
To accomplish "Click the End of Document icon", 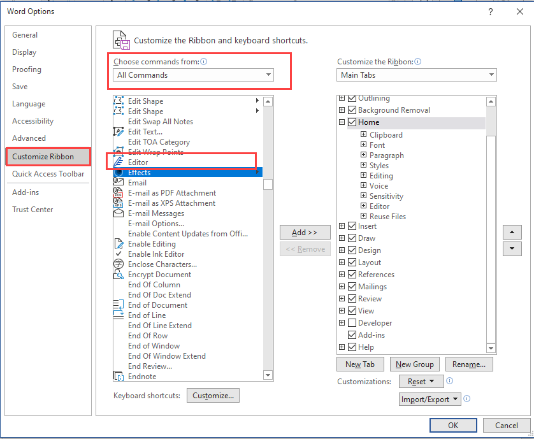I will click(118, 305).
